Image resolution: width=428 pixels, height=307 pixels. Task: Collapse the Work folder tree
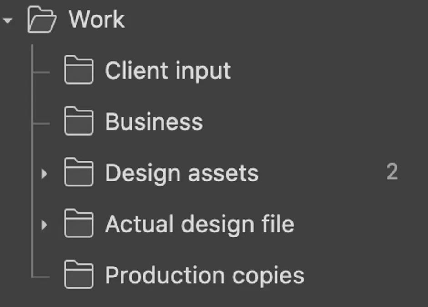[x=7, y=20]
